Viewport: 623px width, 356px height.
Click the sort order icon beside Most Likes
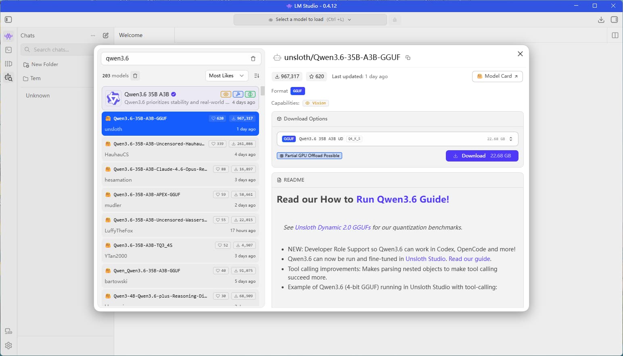point(257,76)
